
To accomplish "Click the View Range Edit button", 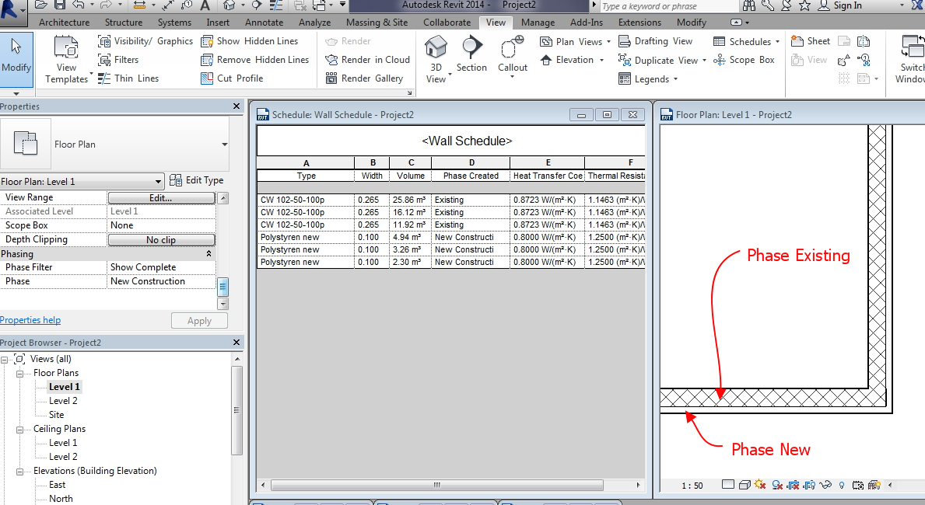I will click(160, 197).
